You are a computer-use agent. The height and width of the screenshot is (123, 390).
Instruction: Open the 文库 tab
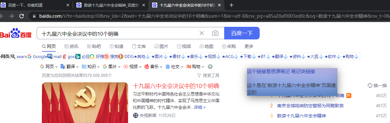pos(139,46)
